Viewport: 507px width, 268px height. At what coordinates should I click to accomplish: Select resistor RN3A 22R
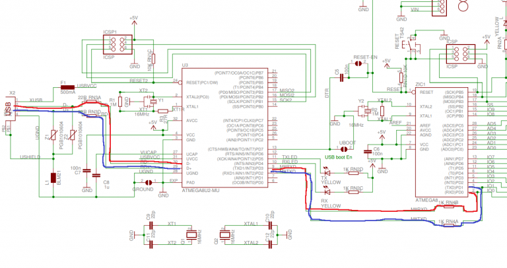click(92, 102)
